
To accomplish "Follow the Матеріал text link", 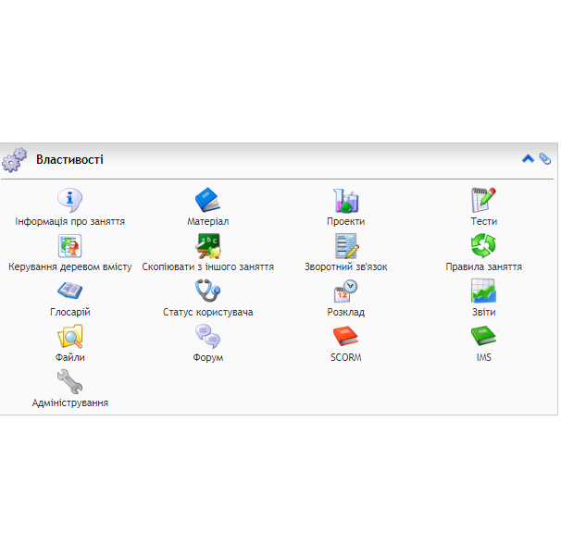I will click(x=208, y=222).
